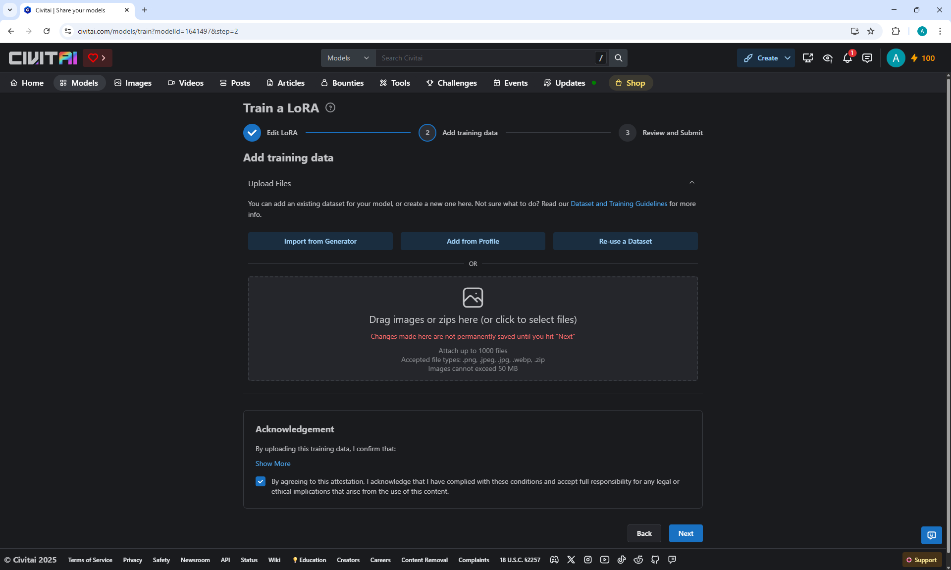Click the notifications bell icon
This screenshot has width=951, height=570.
847,58
